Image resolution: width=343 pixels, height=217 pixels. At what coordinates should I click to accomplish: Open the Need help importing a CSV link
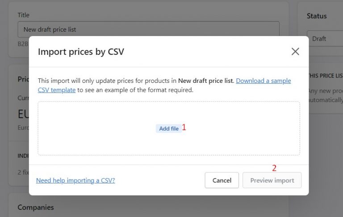pyautogui.click(x=75, y=180)
